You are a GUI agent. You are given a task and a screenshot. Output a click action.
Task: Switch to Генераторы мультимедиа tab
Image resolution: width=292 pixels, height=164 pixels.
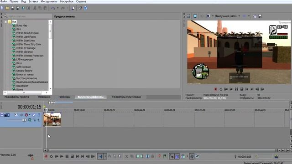coord(126,97)
